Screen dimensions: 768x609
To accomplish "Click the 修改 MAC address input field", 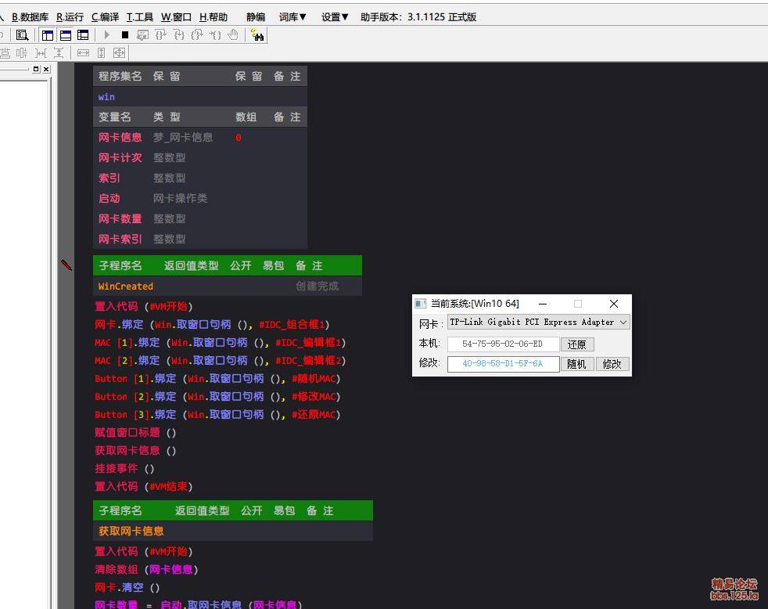I will point(503,364).
